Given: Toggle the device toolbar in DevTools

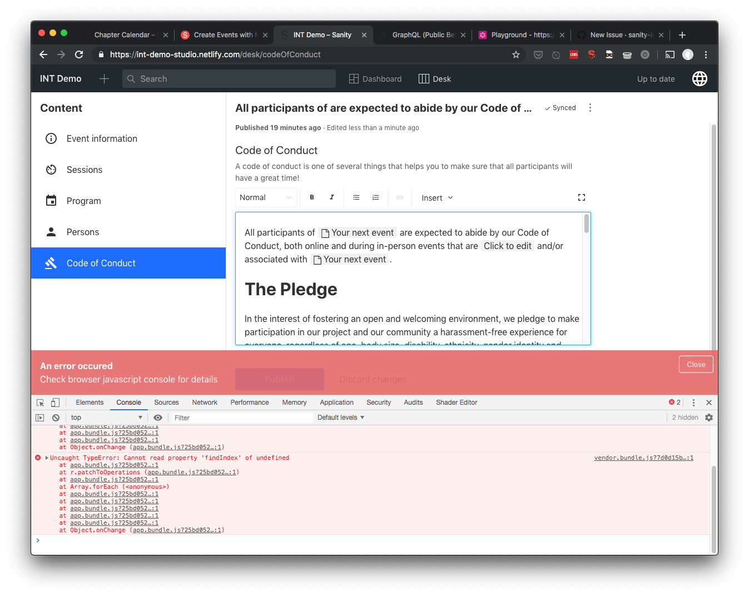Looking at the screenshot, I should (x=55, y=403).
